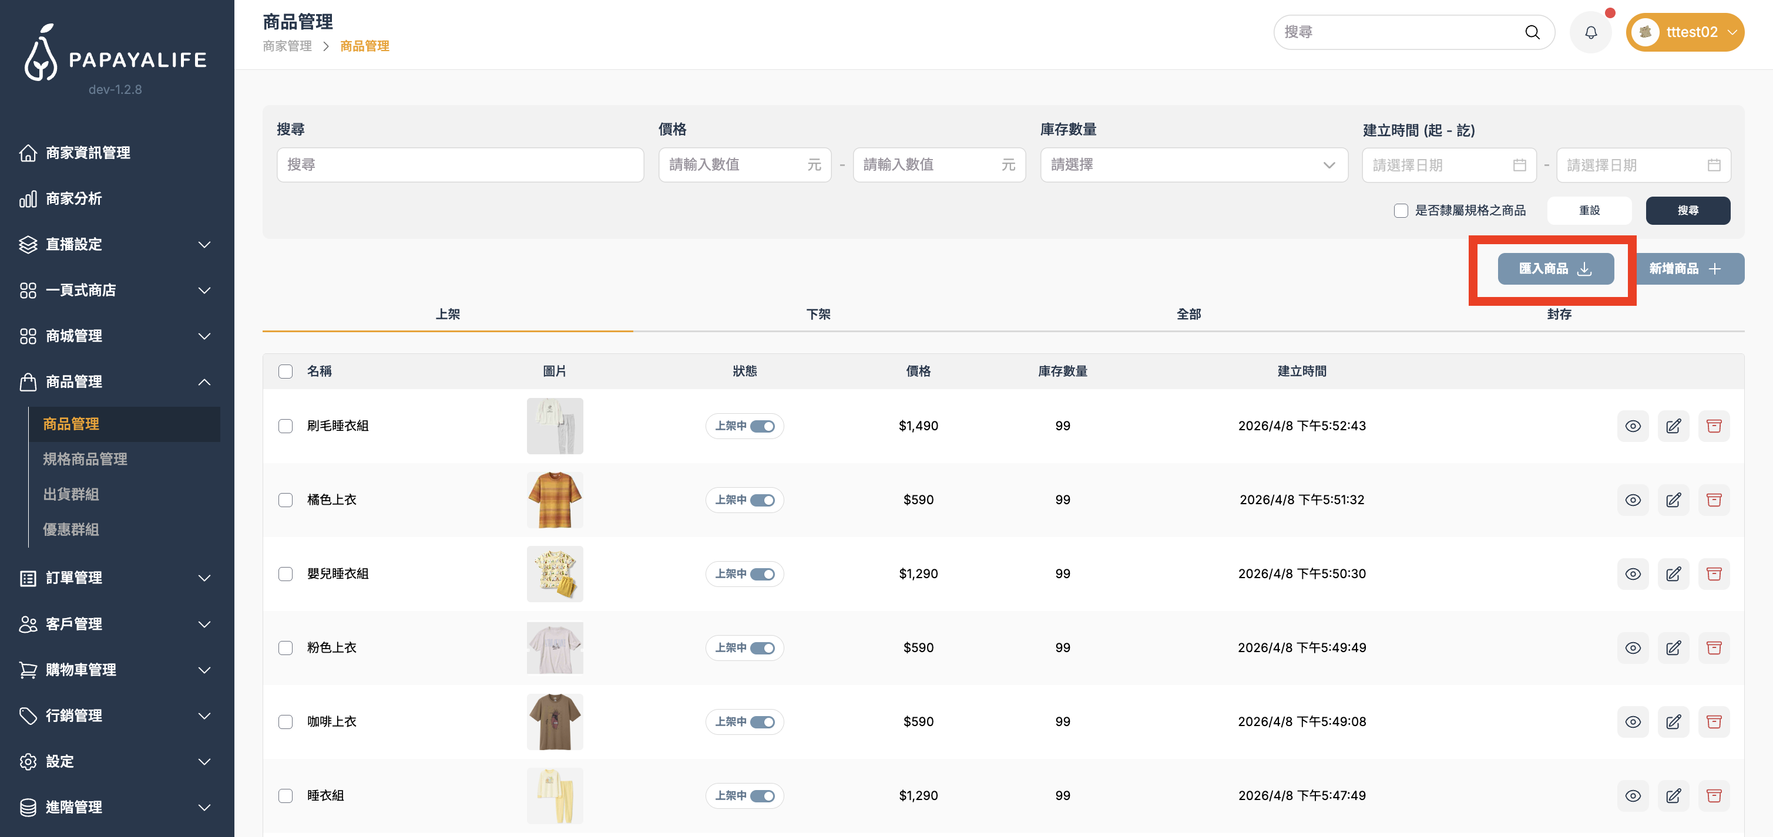Viewport: 1773px width, 837px height.
Task: Click the magnifier icon in top search bar
Action: [1532, 32]
